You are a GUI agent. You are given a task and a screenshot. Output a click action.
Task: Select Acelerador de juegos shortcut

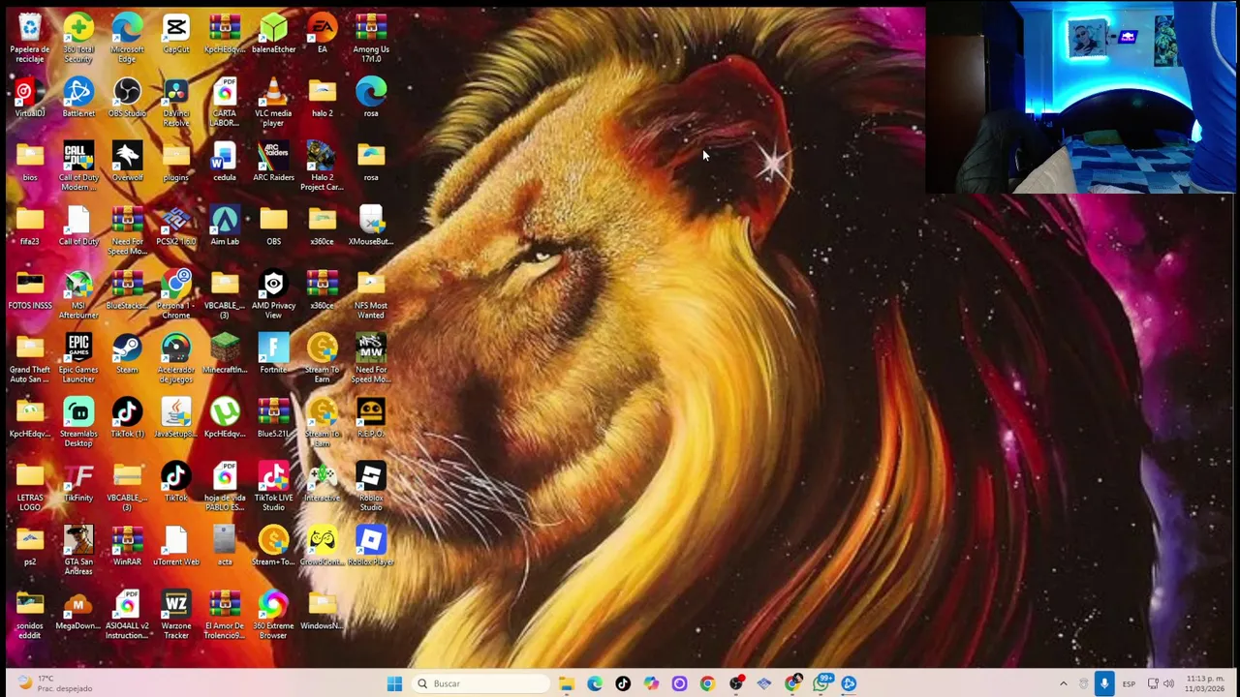pos(175,358)
